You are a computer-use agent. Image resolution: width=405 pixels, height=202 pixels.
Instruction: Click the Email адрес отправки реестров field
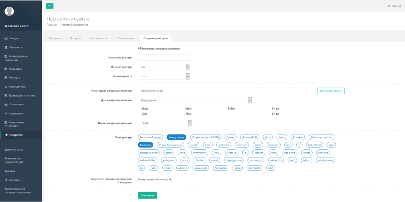pos(225,91)
